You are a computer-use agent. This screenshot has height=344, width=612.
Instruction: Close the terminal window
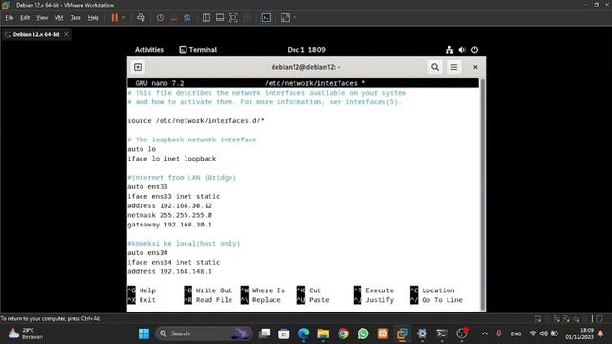(x=475, y=67)
